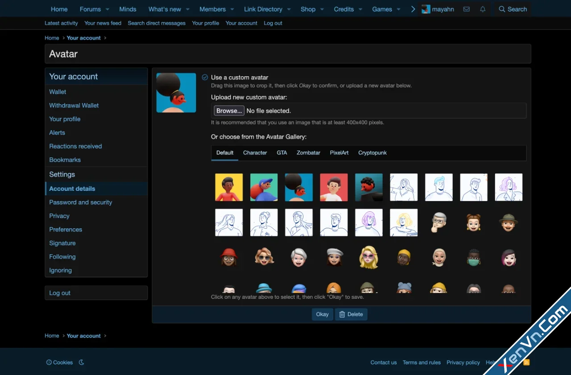The height and width of the screenshot is (375, 571).
Task: Select the pink-haired avatar thumbnail
Action: [x=369, y=222]
